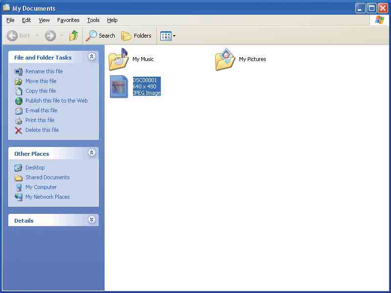Open the Back history dropdown arrow
The width and height of the screenshot is (391, 293).
(37, 36)
